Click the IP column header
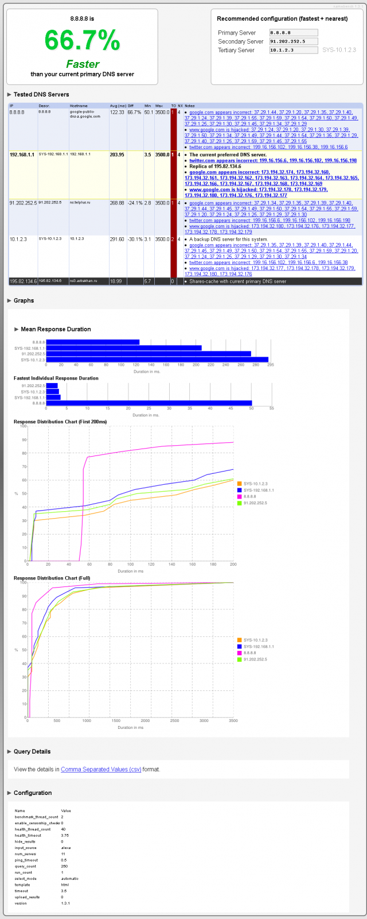 [11, 106]
